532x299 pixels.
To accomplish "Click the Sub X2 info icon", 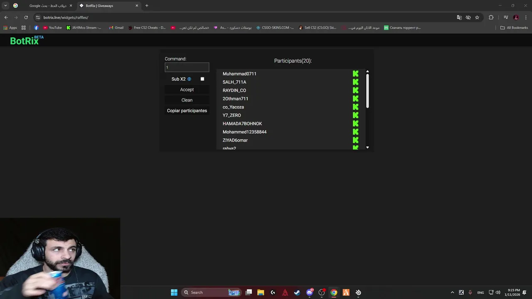I will click(189, 79).
